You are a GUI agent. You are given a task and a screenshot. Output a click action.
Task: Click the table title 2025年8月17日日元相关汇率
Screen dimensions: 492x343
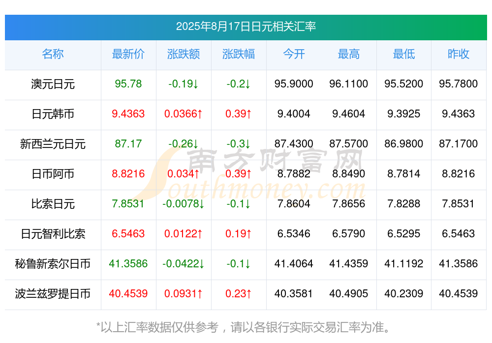click(246, 27)
